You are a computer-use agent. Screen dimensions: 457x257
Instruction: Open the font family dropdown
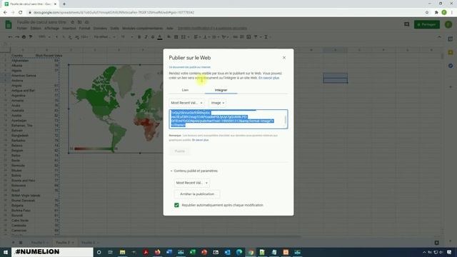coord(105,37)
